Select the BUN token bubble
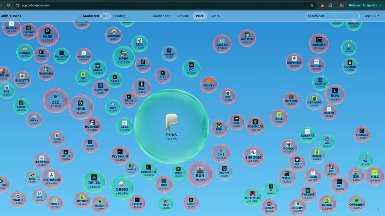Viewport: 385px width, 216px height. [200, 174]
